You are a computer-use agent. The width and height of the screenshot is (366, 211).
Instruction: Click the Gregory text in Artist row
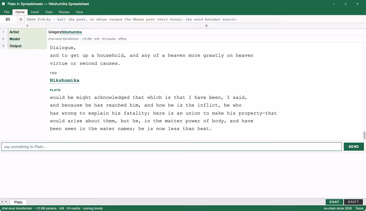click(55, 32)
